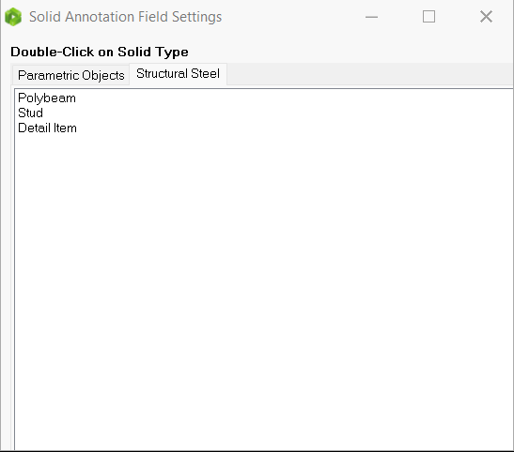Select the Stud solid type
Screen dimensions: 514x452
point(30,113)
